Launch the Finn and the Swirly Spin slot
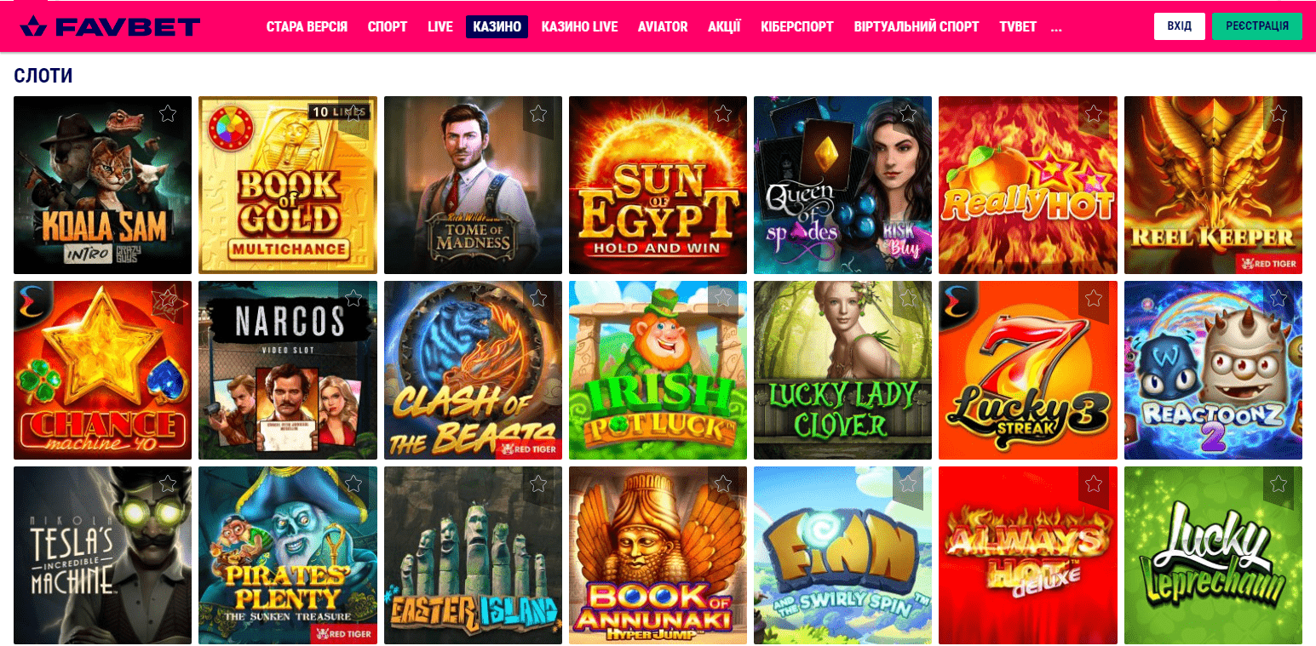 [842, 555]
